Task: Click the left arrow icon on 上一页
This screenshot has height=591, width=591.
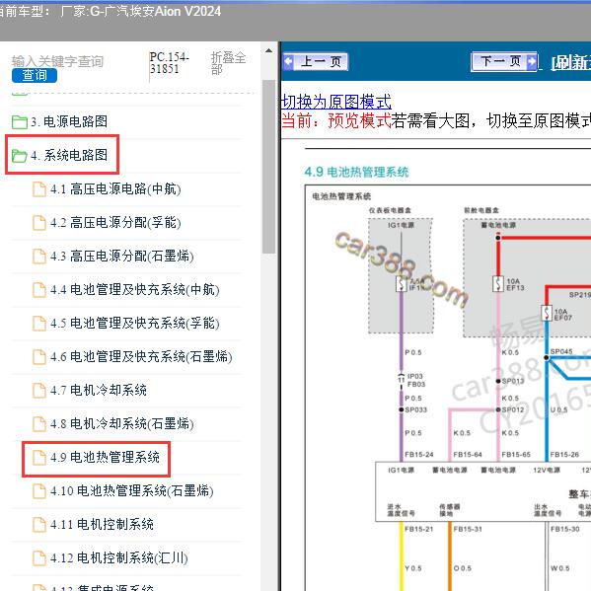Action: coord(289,61)
